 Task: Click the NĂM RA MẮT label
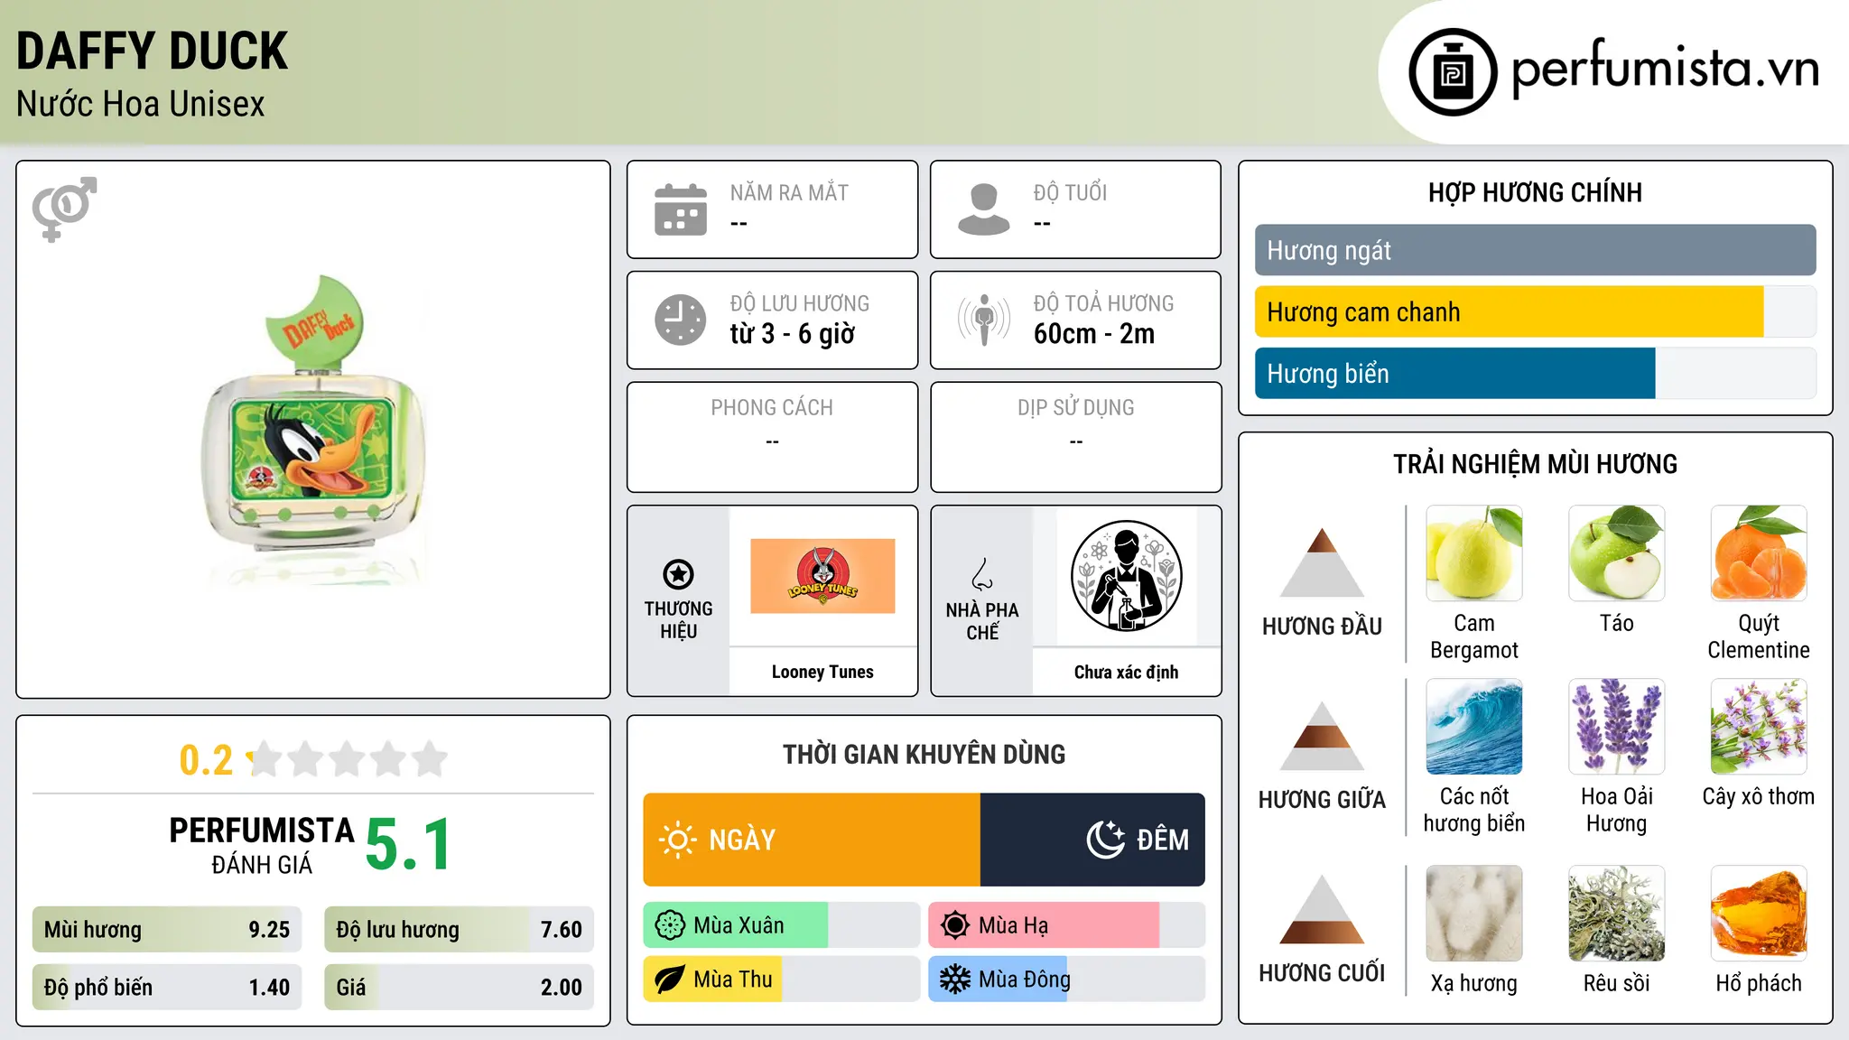coord(789,192)
